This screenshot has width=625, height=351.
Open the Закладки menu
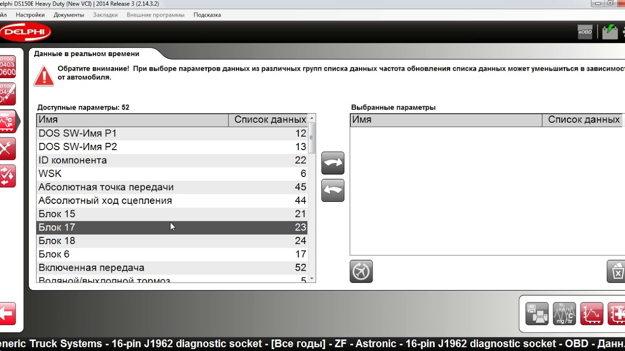click(105, 15)
